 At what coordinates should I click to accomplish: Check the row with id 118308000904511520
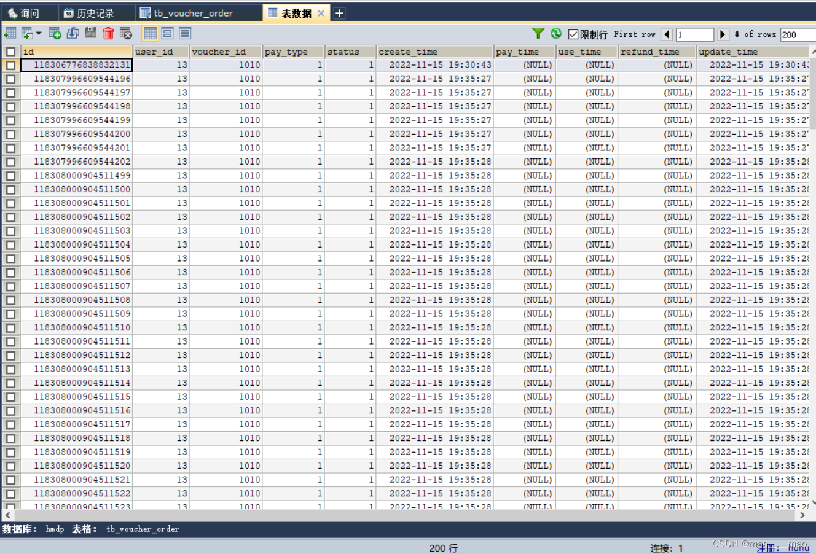click(10, 466)
